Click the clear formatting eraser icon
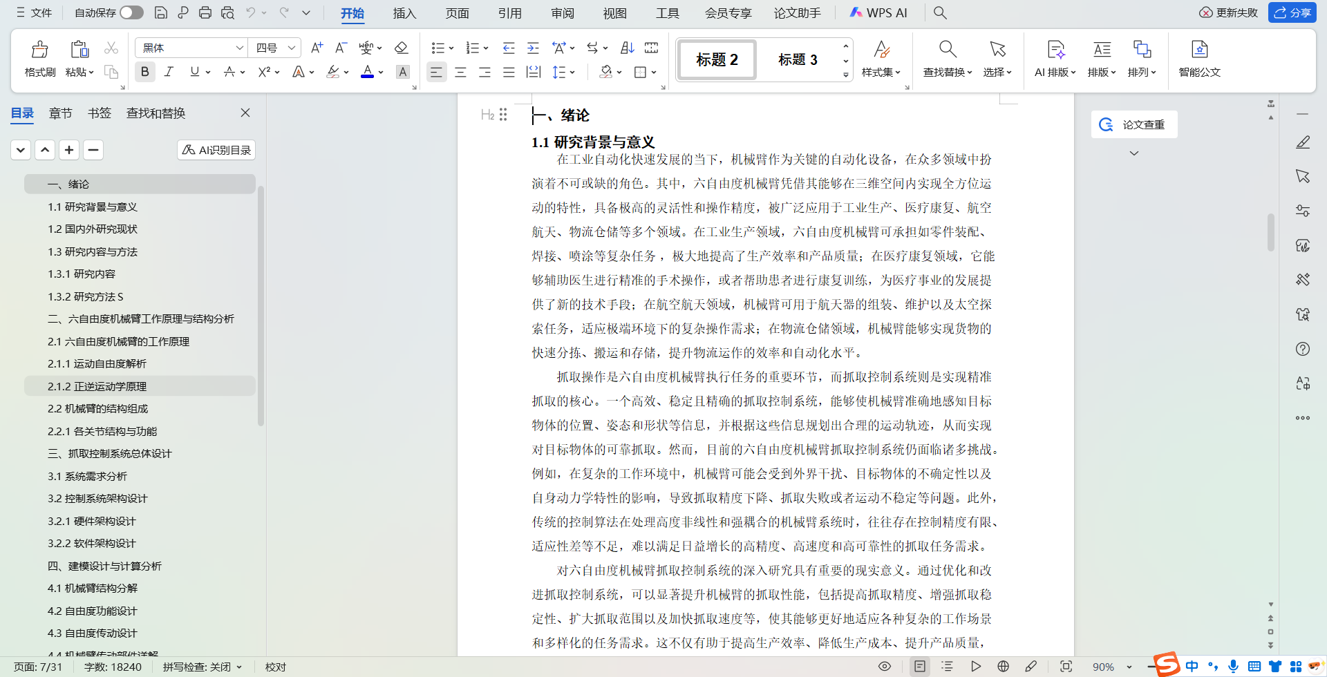This screenshot has width=1327, height=677. (401, 48)
